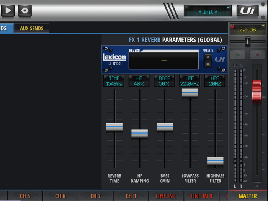Select the CH 5 channel tab

[x=25, y=196]
